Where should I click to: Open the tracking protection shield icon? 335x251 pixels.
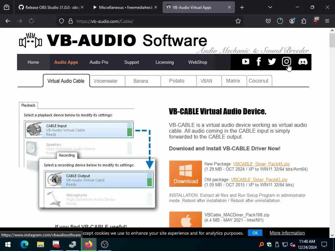[62, 21]
